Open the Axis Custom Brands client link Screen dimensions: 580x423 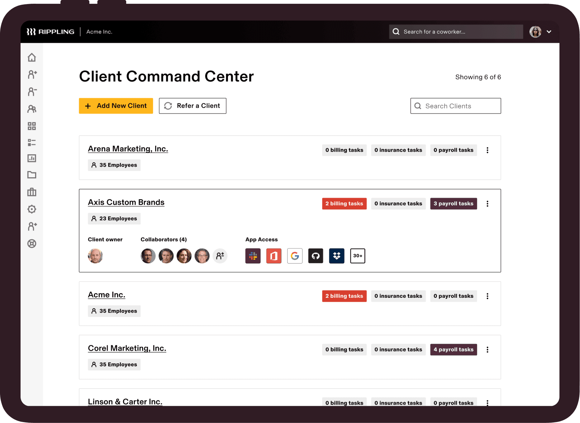pos(126,202)
